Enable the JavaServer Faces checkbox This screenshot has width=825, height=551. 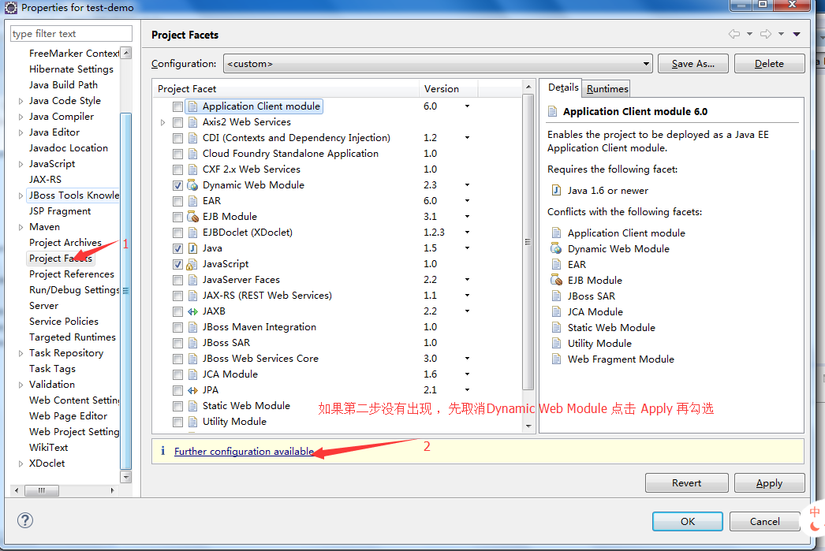pyautogui.click(x=178, y=280)
